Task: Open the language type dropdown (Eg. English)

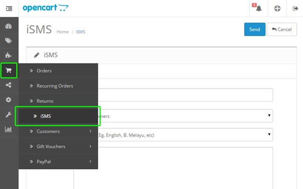Action: pyautogui.click(x=185, y=135)
